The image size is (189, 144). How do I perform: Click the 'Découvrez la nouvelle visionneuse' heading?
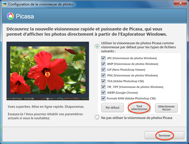(x=87, y=32)
